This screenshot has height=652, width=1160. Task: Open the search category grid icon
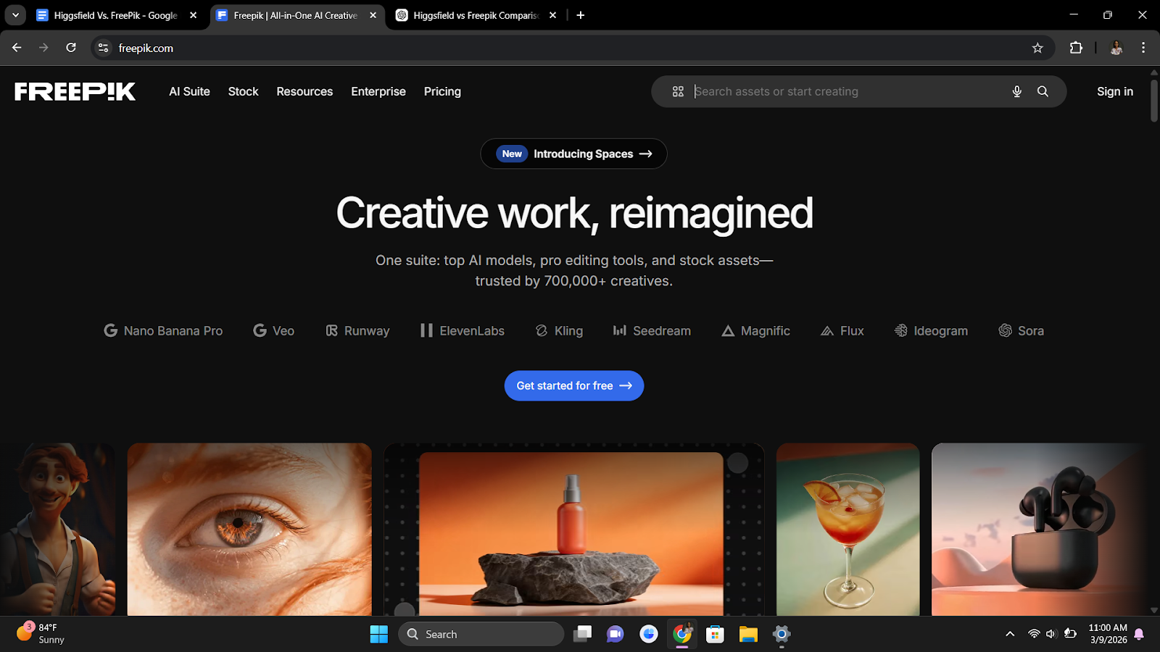point(678,91)
